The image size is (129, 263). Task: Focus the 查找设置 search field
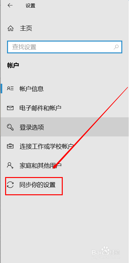click(x=65, y=47)
